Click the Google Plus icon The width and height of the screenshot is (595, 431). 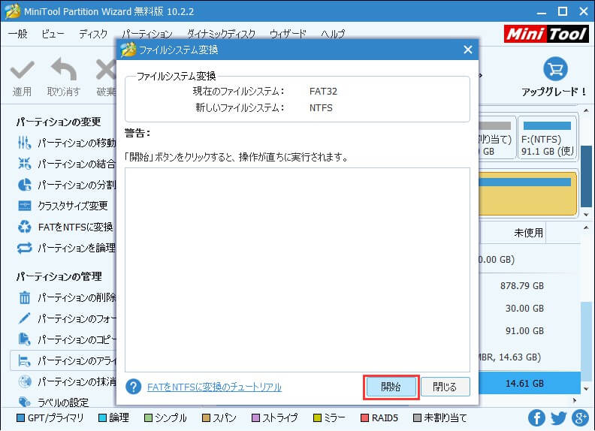pyautogui.click(x=580, y=417)
